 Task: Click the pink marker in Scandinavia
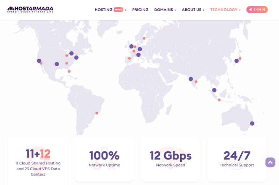144,38
